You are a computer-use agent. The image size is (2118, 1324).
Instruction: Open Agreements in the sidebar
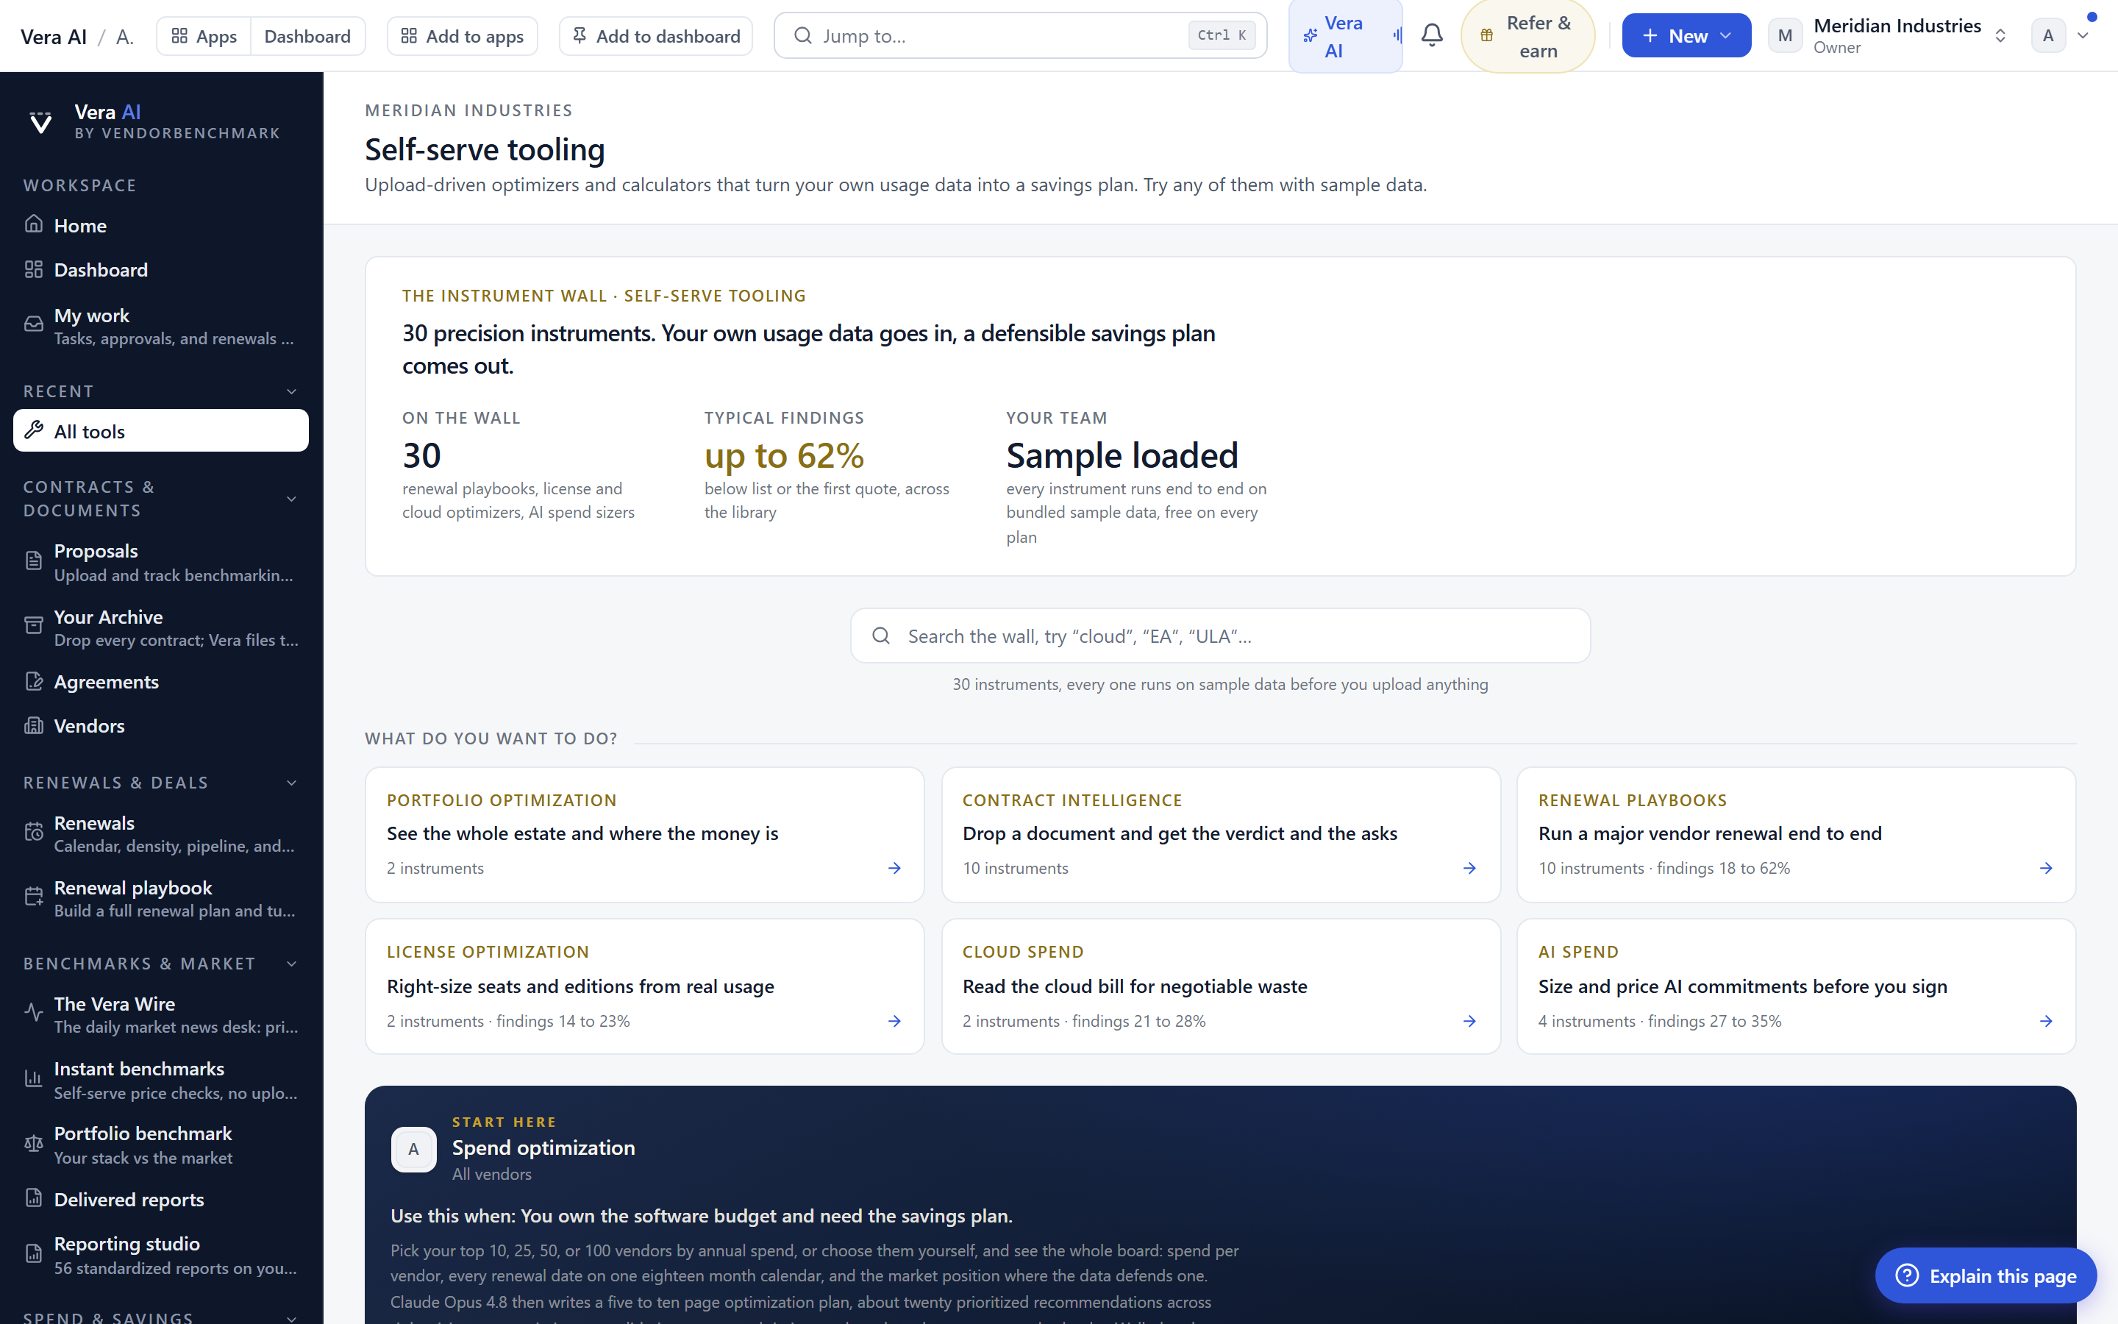point(161,681)
